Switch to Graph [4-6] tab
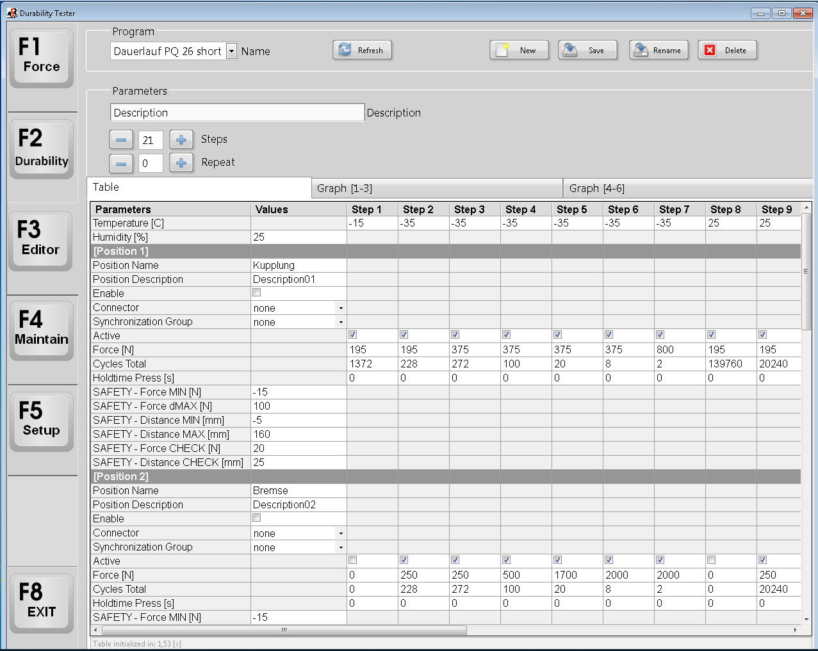 click(687, 188)
